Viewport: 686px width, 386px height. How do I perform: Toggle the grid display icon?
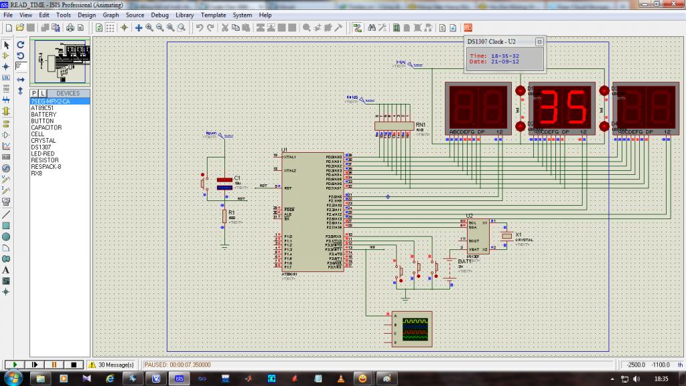tap(111, 27)
